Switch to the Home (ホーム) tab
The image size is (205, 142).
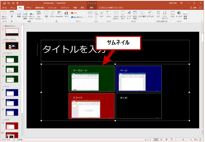[x=13, y=8]
